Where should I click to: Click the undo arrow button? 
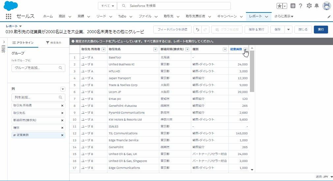click(197, 30)
